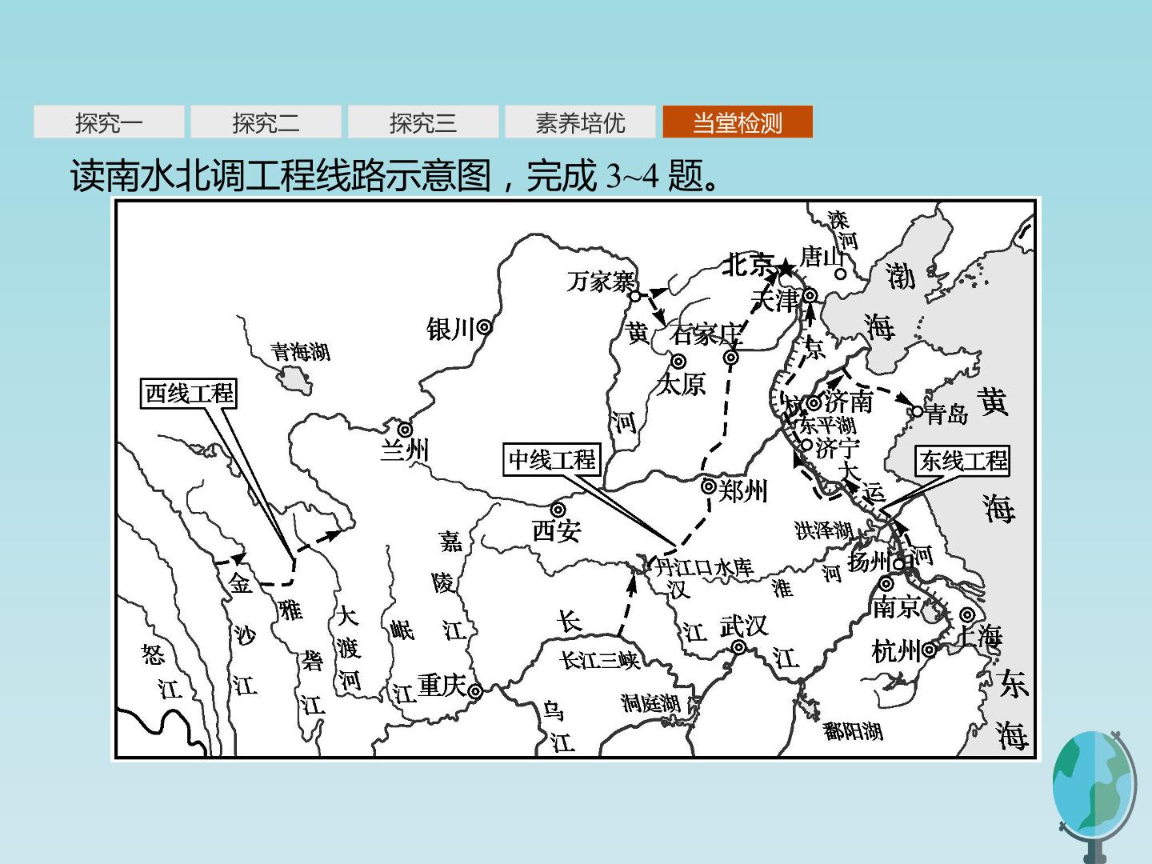Screen dimensions: 1152x864
Task: Select the 天津 city label
Action: pos(776,301)
